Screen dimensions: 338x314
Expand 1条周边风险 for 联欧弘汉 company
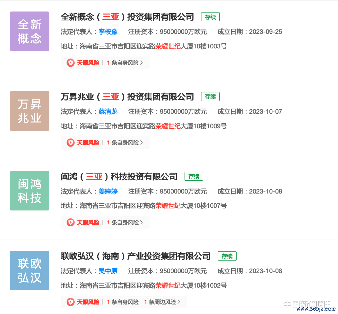162,302
